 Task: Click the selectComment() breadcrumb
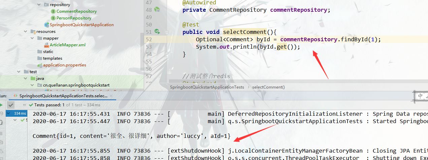[x=268, y=87]
